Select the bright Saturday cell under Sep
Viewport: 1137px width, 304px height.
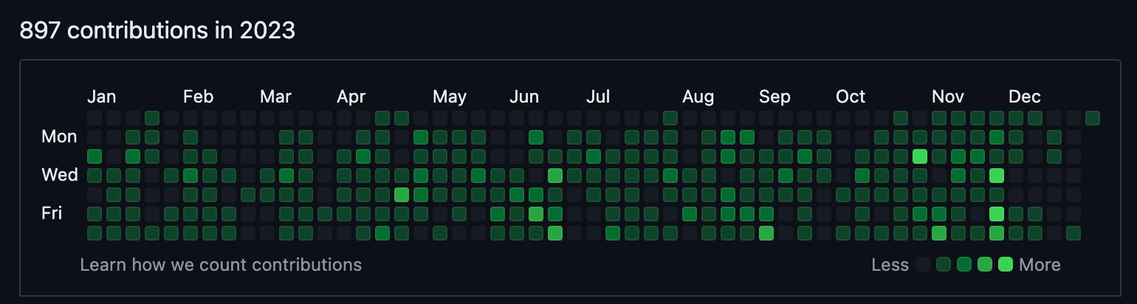coord(766,233)
